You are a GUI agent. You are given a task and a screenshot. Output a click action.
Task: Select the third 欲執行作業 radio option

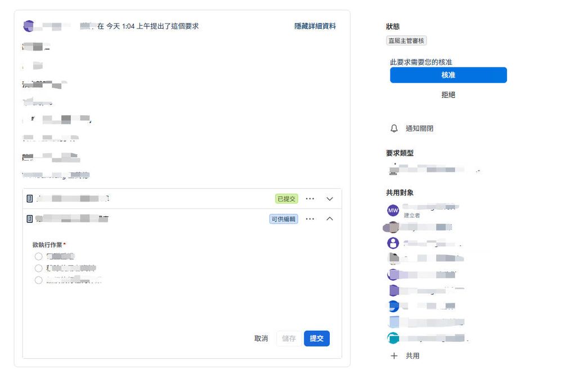(x=39, y=280)
